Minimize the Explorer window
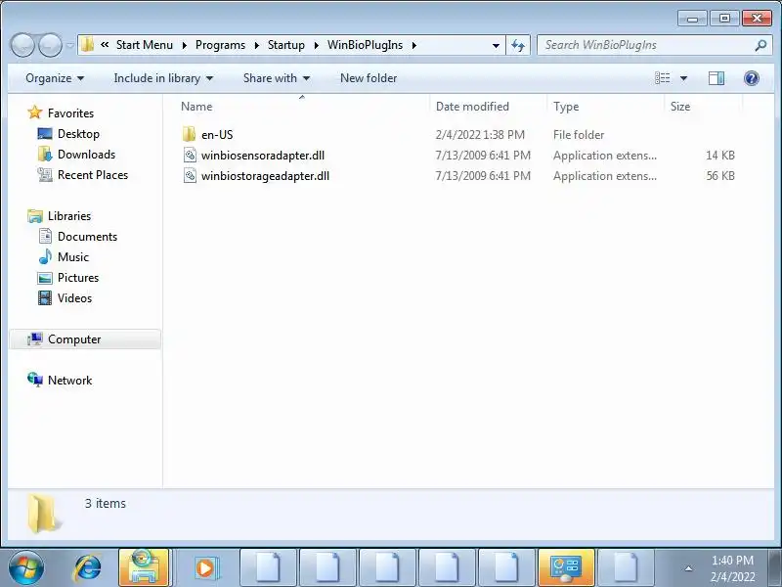Image resolution: width=782 pixels, height=587 pixels. tap(692, 19)
